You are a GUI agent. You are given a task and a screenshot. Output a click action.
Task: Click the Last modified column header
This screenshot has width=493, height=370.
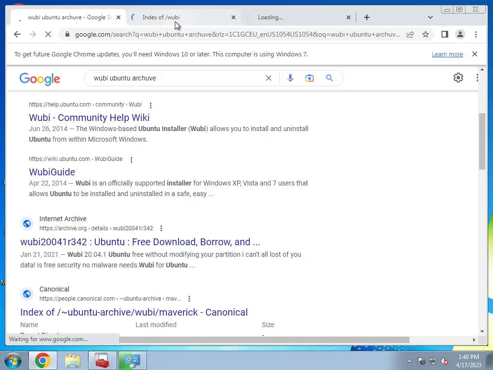(x=156, y=325)
